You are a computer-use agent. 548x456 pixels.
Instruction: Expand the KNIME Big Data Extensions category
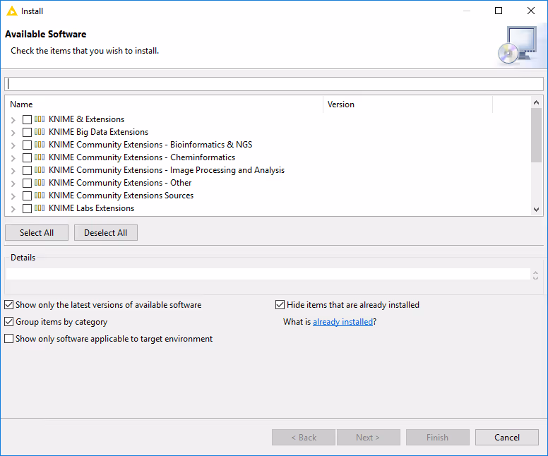coord(13,133)
